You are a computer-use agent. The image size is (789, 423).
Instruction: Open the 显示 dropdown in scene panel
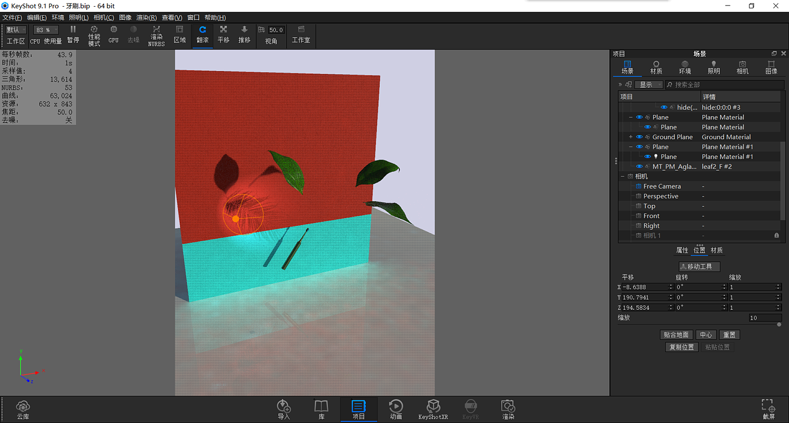point(649,84)
